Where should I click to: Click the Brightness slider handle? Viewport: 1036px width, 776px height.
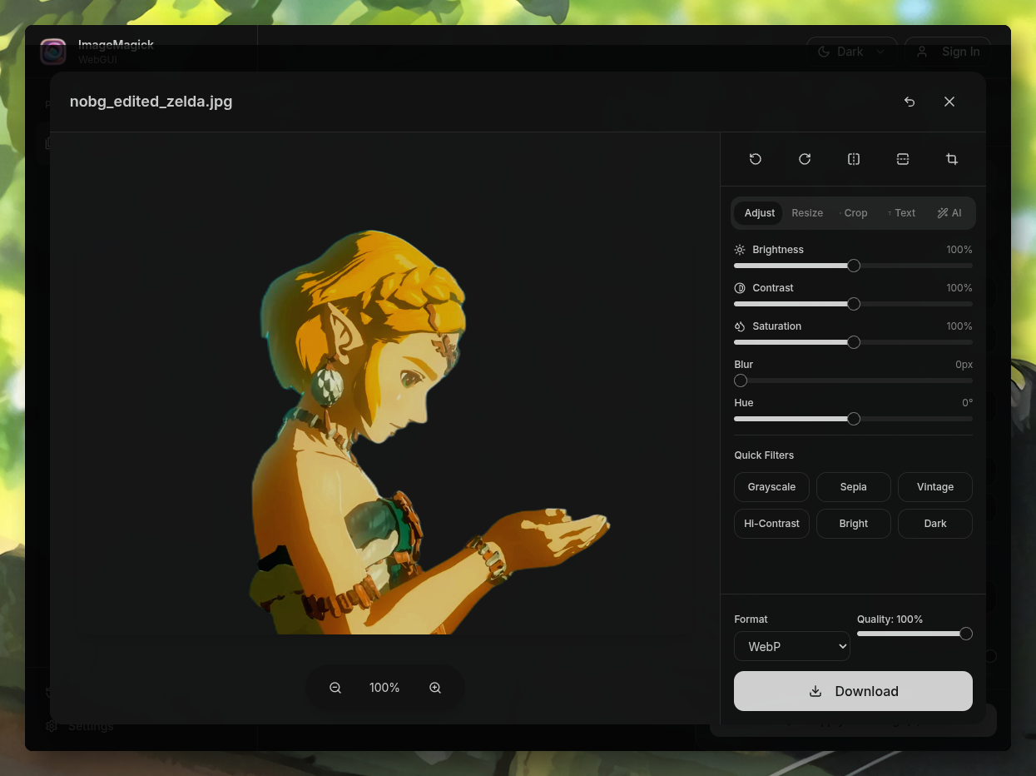point(854,266)
